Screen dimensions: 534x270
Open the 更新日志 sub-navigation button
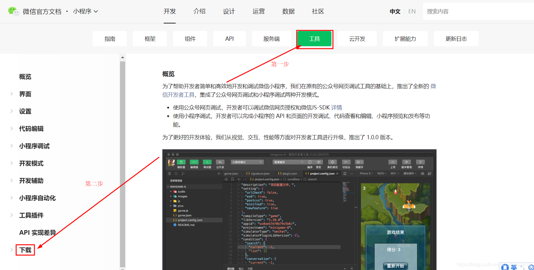click(x=456, y=39)
